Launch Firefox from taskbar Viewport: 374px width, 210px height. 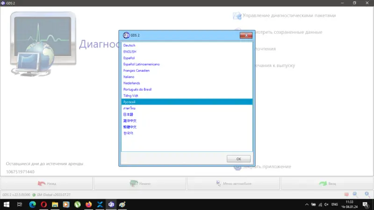point(88,204)
